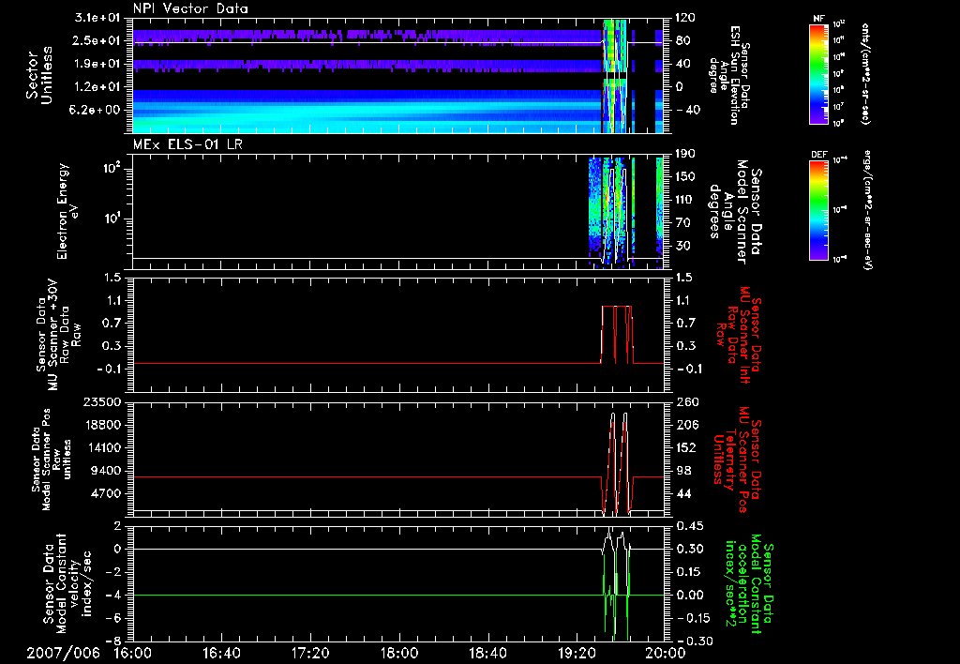This screenshot has height=664, width=960.
Task: Click the 0.45 acceleration tick value
Action: 689,526
